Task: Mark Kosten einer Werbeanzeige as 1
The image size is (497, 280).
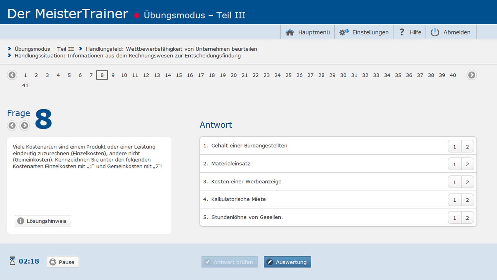Action: tap(454, 182)
